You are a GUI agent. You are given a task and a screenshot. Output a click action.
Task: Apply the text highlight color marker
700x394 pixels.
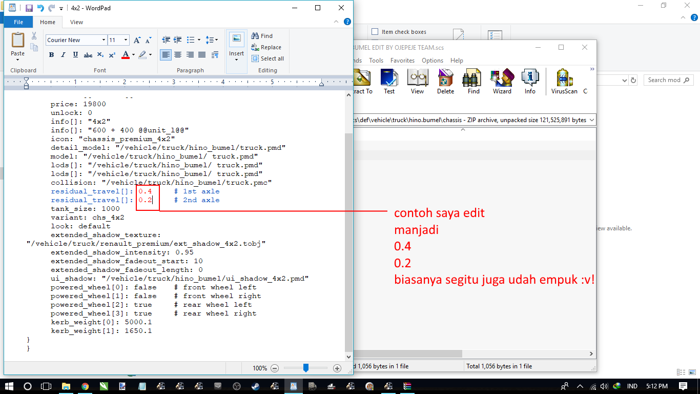coord(142,55)
